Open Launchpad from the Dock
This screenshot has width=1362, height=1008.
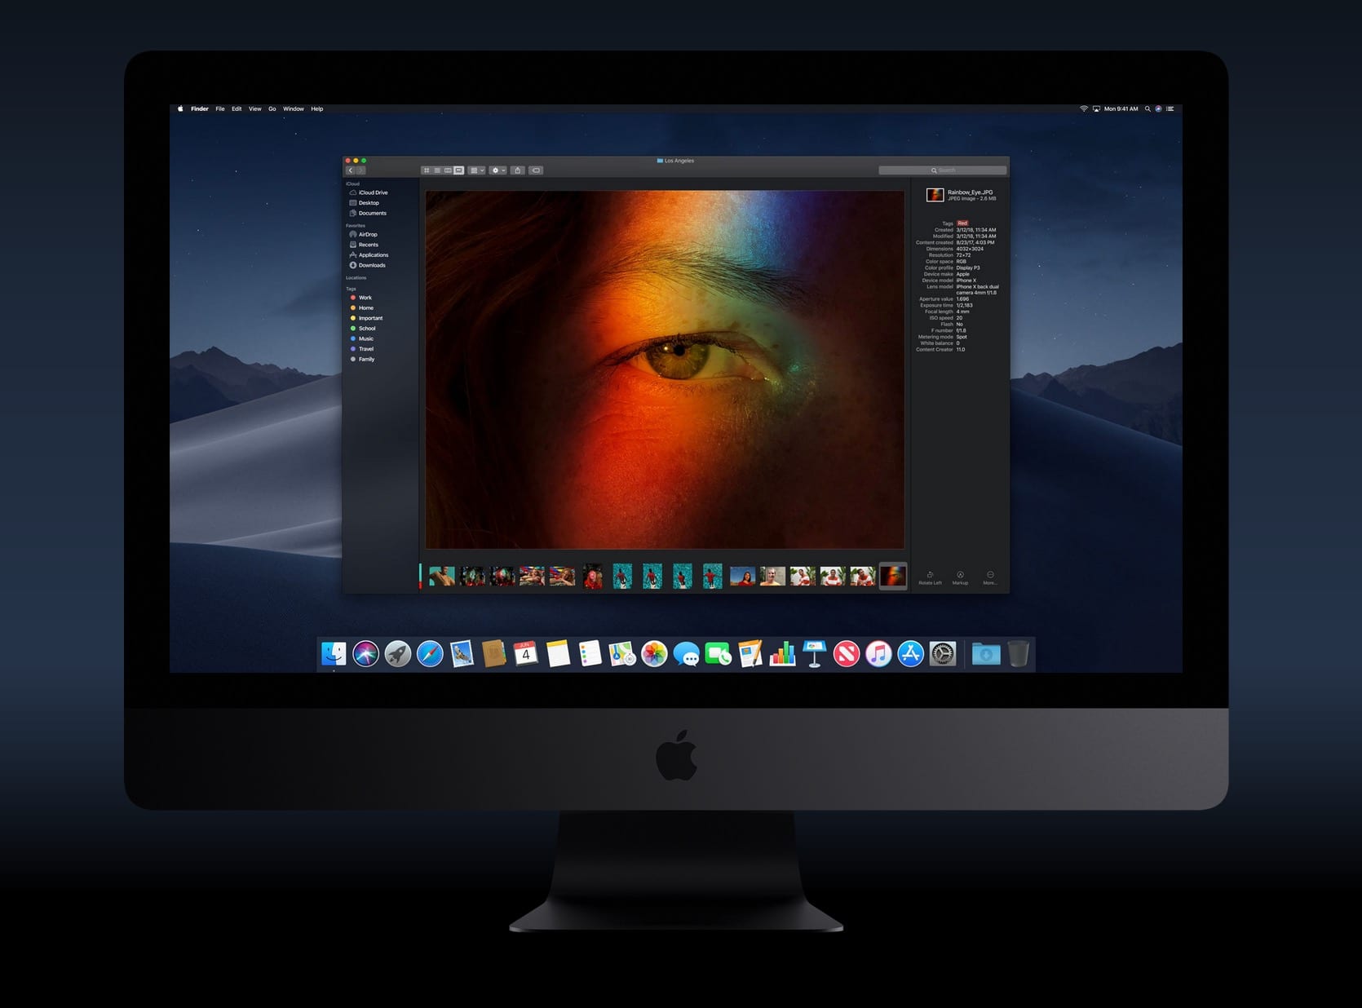point(398,653)
